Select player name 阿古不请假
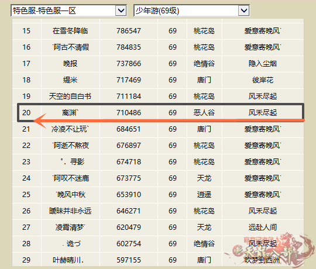 pos(71,47)
